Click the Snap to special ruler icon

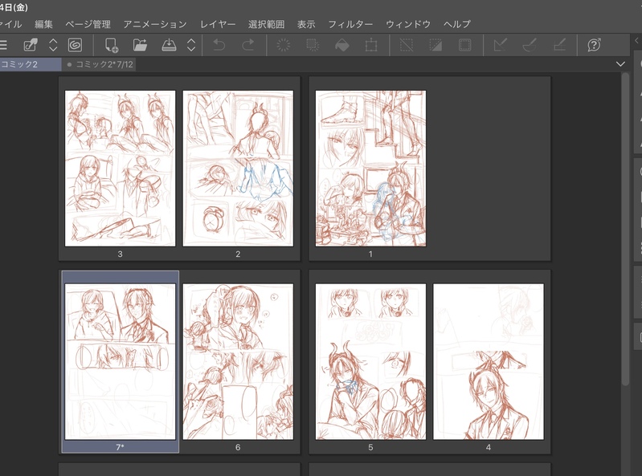pos(530,45)
